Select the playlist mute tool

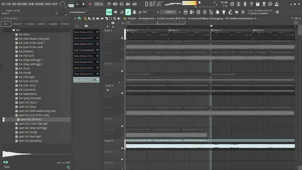[x=98, y=18]
